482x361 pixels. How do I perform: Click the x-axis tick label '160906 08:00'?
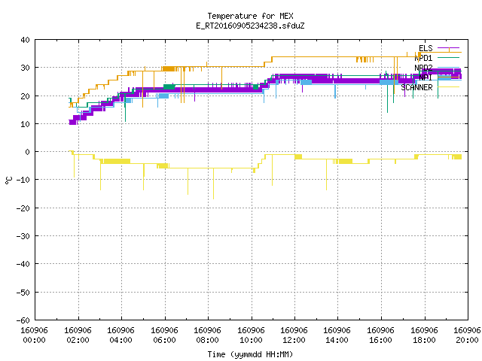pyautogui.click(x=208, y=335)
